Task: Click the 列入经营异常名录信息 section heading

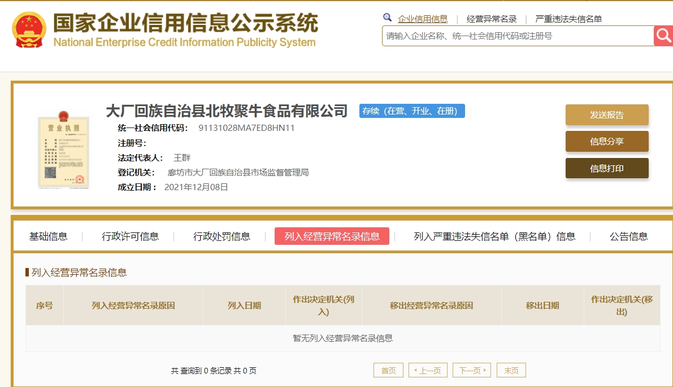Action: coord(79,272)
